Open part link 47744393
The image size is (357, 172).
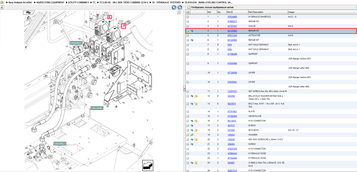point(232,158)
